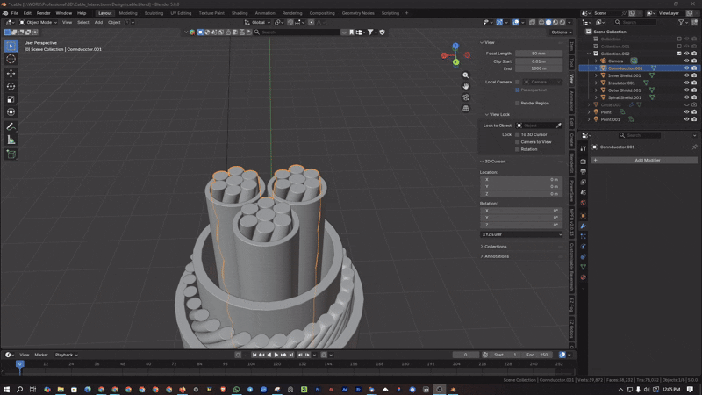Image resolution: width=702 pixels, height=395 pixels.
Task: Pick the Measure tool
Action: 11,140
